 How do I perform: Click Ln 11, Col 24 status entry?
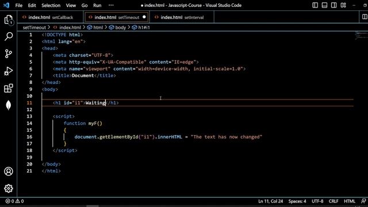[x=271, y=201]
